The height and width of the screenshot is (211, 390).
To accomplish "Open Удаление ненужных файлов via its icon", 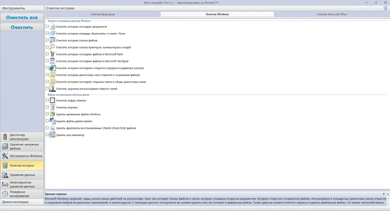I will pyautogui.click(x=5, y=146).
